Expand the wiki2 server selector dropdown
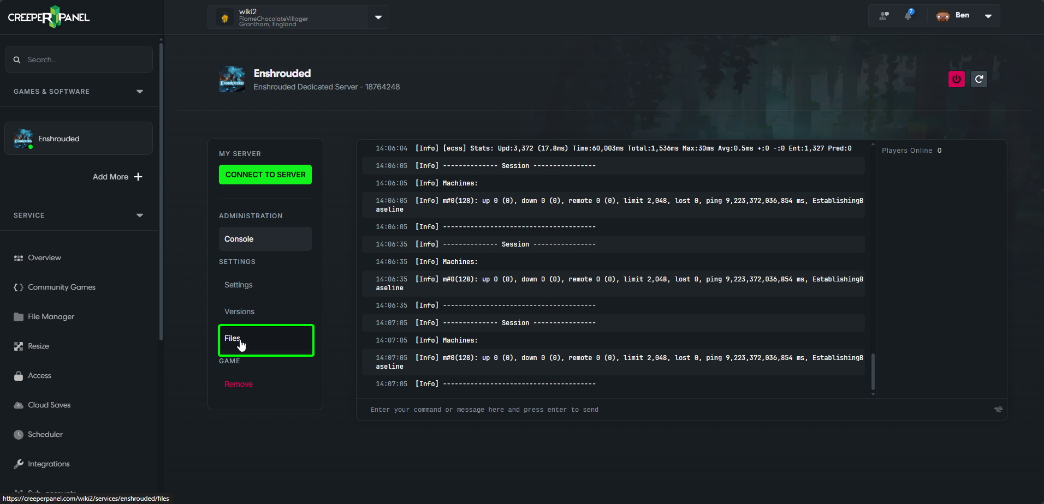The image size is (1044, 504). coord(378,17)
